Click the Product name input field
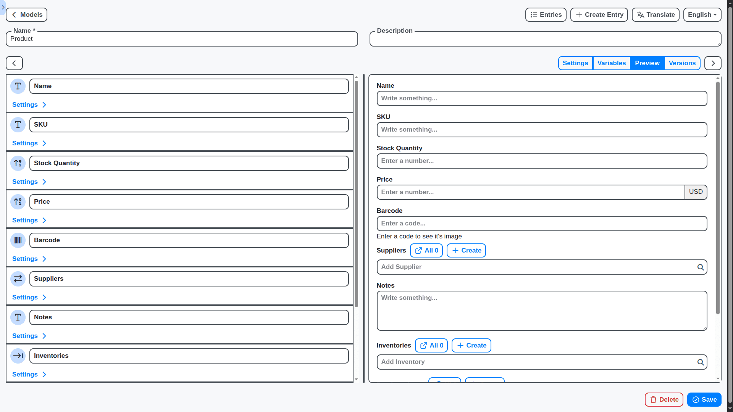The height and width of the screenshot is (412, 733). tap(181, 39)
